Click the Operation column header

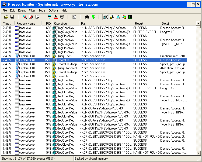[66, 24]
